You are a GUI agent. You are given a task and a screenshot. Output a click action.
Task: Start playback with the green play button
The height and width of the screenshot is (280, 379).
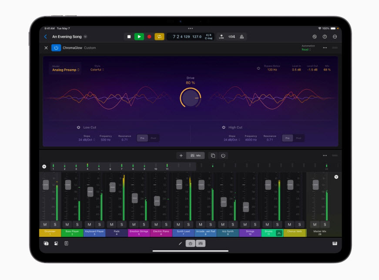point(139,37)
